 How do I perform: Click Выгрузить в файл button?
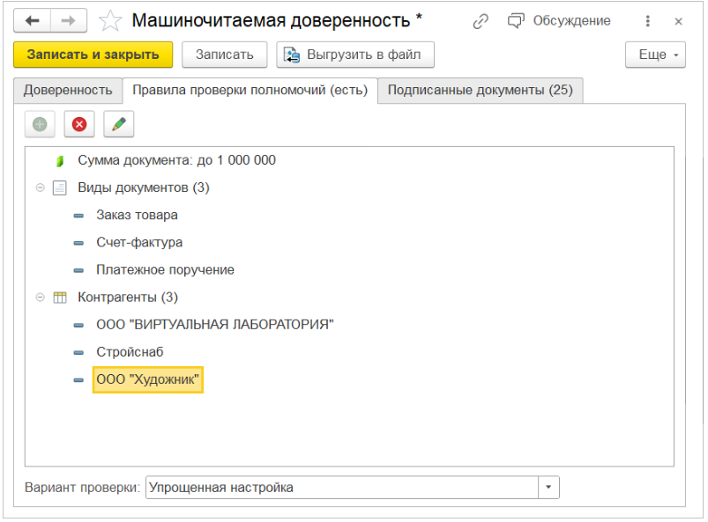tap(354, 55)
